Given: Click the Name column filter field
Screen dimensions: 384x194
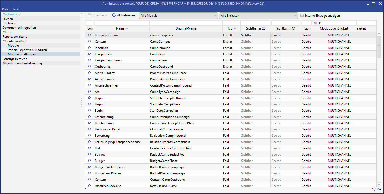Looking at the screenshot, I should [122, 23].
